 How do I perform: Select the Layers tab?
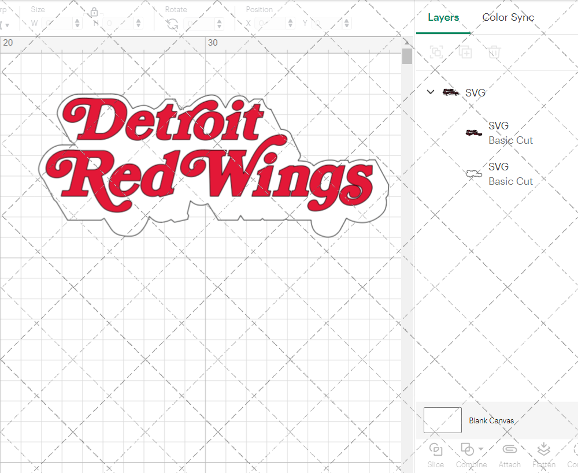[x=443, y=18]
